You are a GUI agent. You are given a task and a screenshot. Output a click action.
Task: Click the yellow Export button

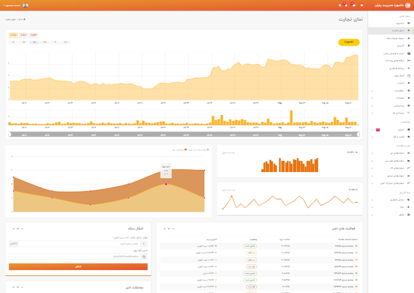tap(349, 42)
